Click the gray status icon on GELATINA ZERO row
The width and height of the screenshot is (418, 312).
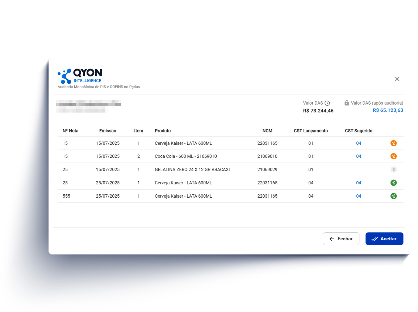393,169
